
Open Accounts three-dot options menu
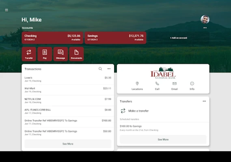(205, 28)
